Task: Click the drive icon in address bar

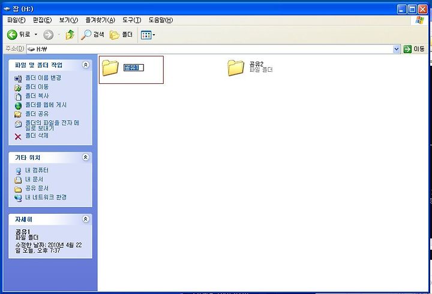Action: 31,49
